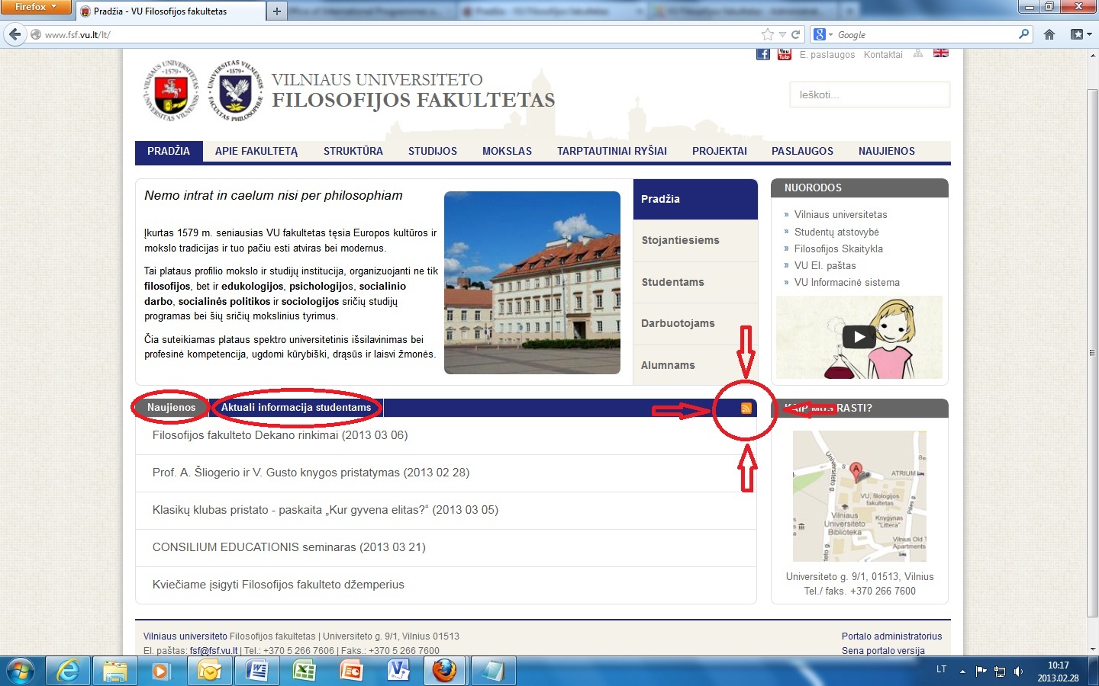The width and height of the screenshot is (1099, 686).
Task: Open the STUDIJOS menu
Action: tap(433, 151)
